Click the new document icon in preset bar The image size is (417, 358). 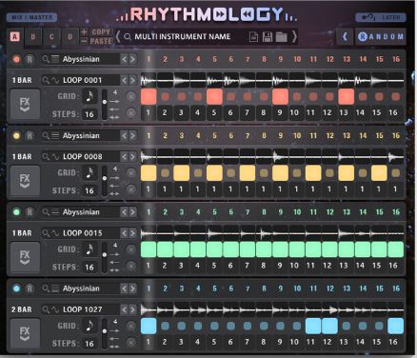253,37
